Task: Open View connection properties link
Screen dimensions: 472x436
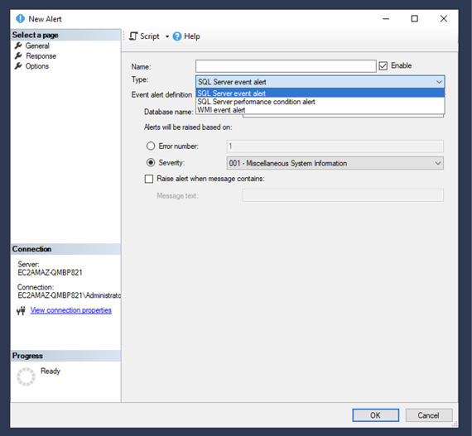Action: [70, 310]
